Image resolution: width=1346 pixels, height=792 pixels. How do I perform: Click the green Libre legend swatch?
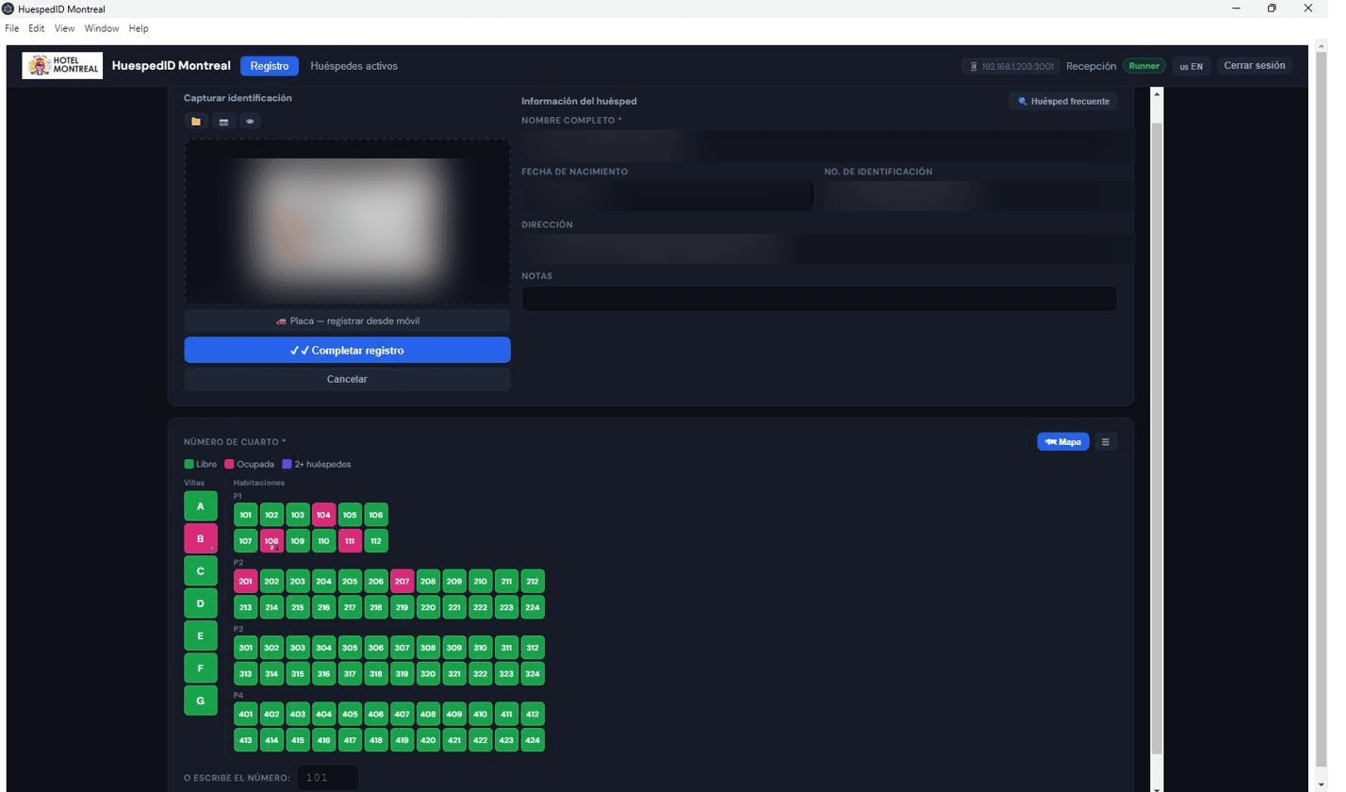pyautogui.click(x=189, y=464)
